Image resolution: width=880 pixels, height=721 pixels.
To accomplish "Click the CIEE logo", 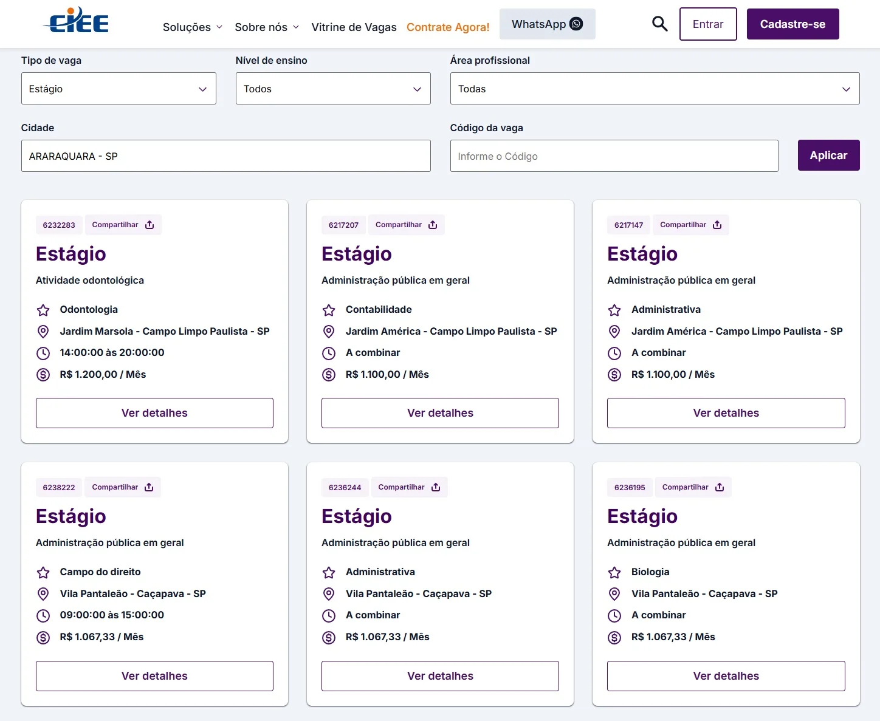I will 76,20.
